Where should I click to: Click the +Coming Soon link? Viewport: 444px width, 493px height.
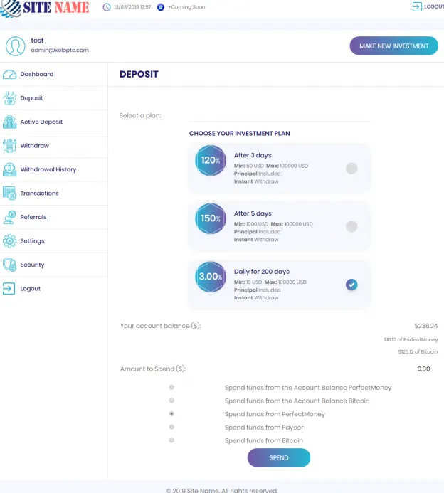(x=187, y=7)
